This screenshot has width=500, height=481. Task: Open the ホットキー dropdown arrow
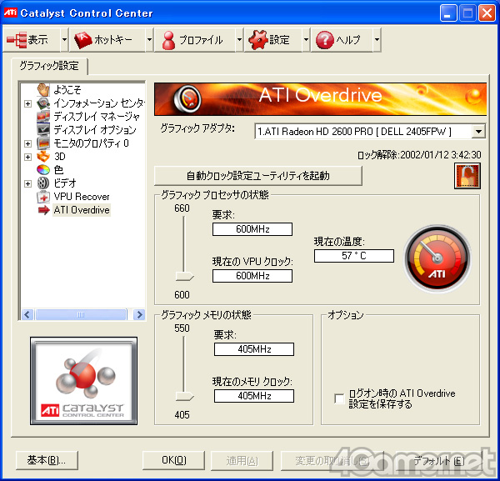[149, 40]
